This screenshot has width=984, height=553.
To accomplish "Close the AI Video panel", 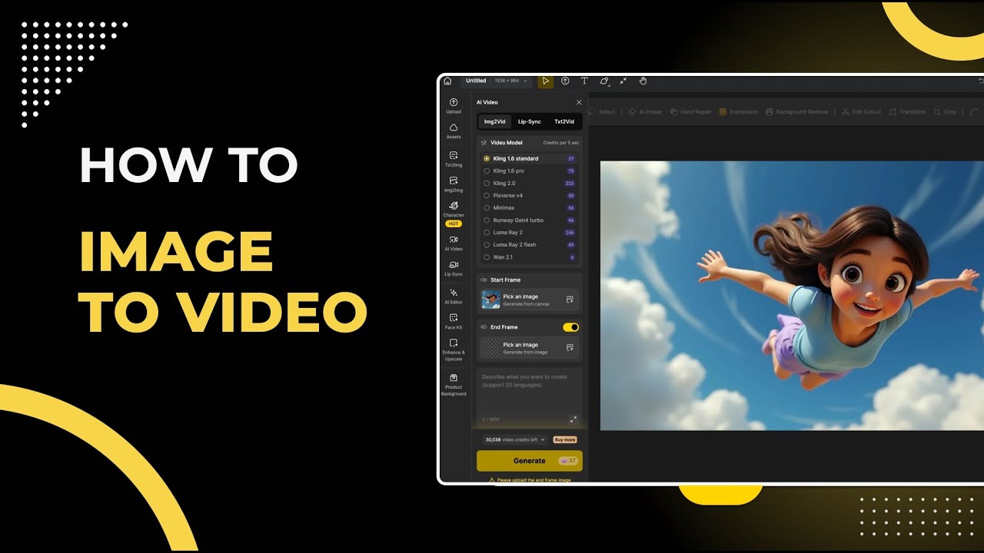I will 579,102.
